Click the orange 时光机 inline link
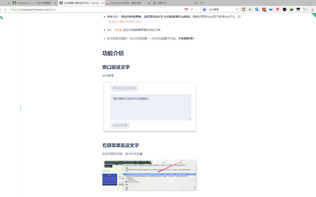316x197 pixels. 118,30
